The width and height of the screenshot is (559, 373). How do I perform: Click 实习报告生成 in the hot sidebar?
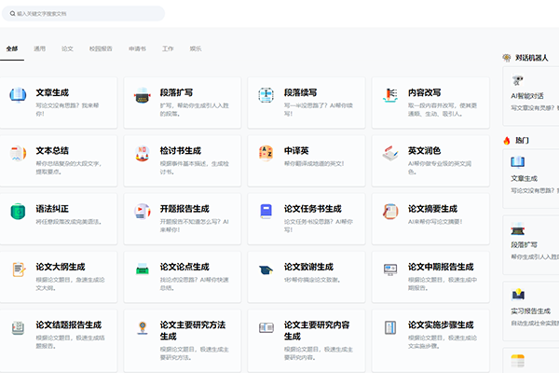[x=530, y=311]
